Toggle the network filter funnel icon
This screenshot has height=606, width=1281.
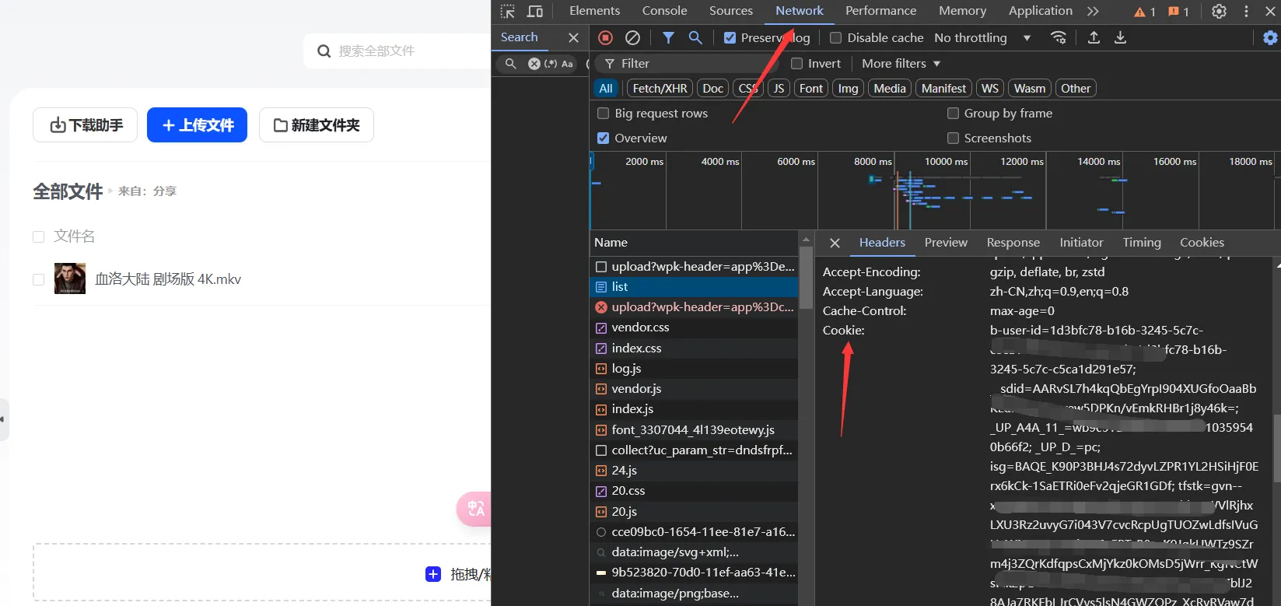(x=668, y=37)
